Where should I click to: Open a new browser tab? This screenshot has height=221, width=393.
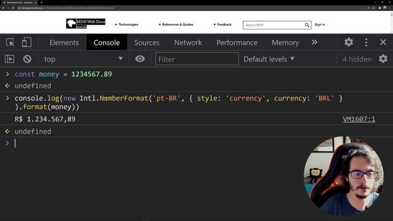coord(41,2)
